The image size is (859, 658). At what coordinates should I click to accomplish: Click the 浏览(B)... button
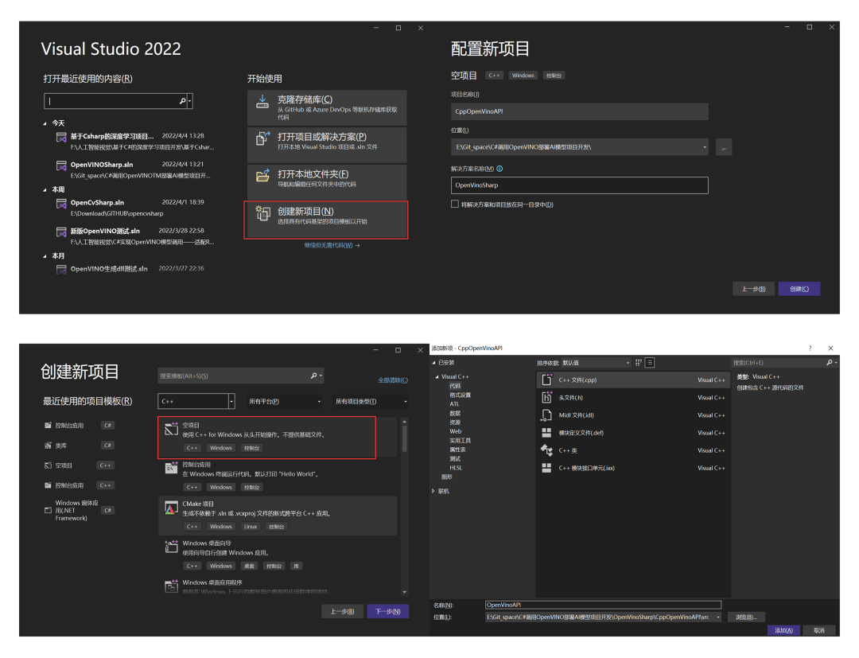(x=746, y=617)
